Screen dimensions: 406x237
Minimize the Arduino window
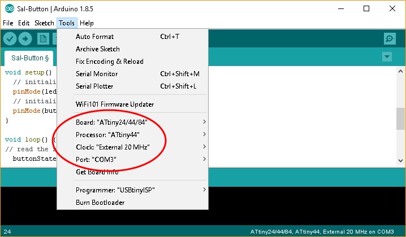pyautogui.click(x=341, y=9)
